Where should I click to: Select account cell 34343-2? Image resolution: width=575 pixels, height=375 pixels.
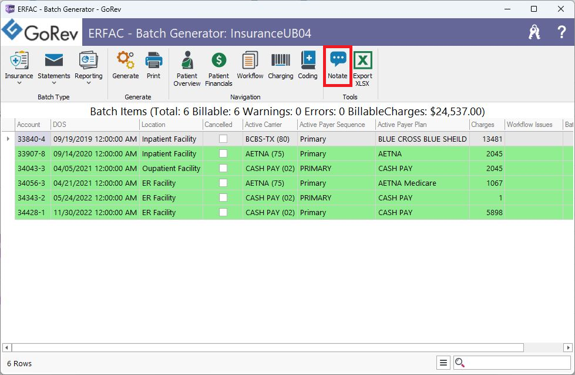33,197
